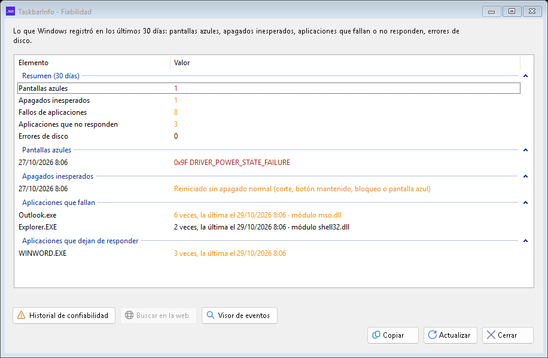548x358 pixels.
Task: Click the TaskbarInfo .NET app icon
Action: coord(11,11)
